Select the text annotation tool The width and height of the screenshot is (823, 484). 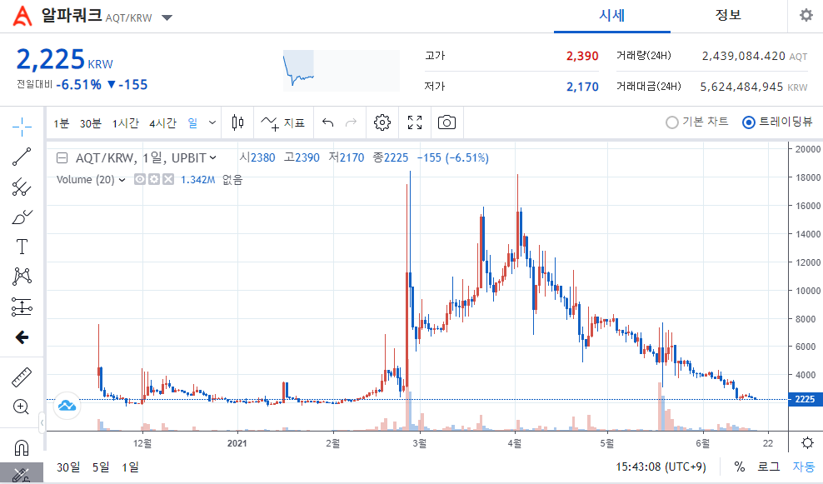pos(22,247)
